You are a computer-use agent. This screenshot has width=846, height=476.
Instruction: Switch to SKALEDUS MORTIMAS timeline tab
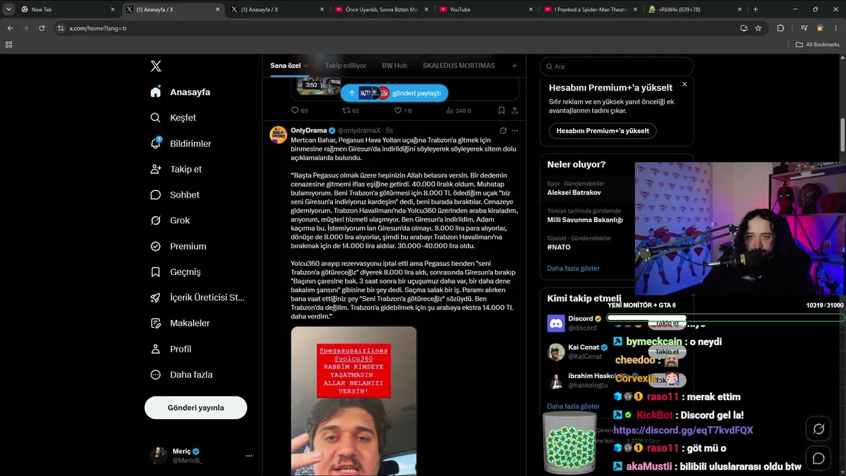[x=459, y=65]
